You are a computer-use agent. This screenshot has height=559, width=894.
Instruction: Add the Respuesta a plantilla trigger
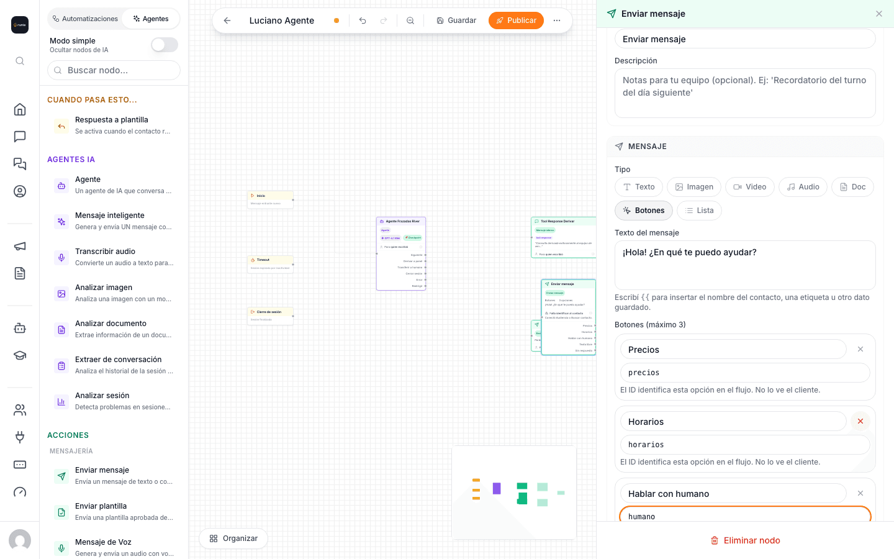tap(114, 125)
